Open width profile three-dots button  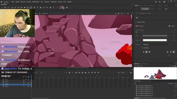(174, 40)
